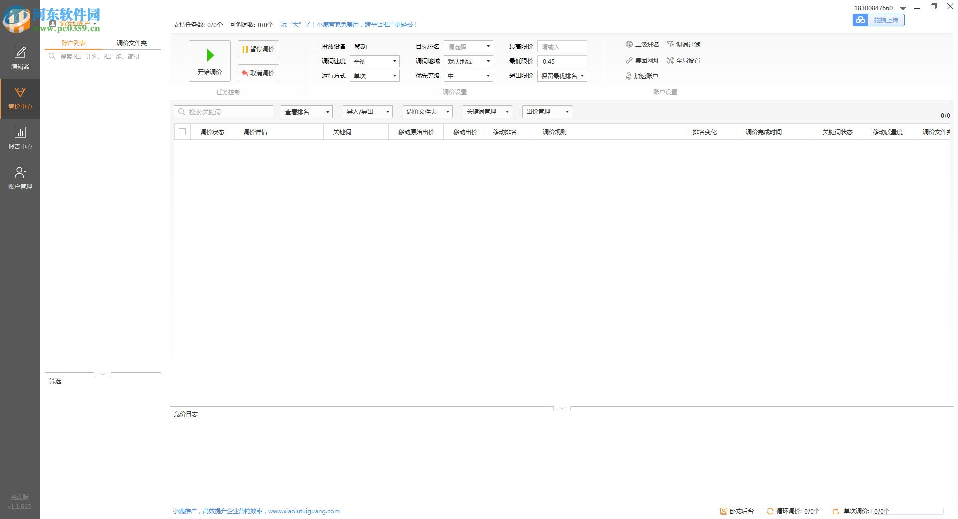The height and width of the screenshot is (519, 958).
Task: Open the account dropdown arrow beside phone number
Action: coord(902,8)
